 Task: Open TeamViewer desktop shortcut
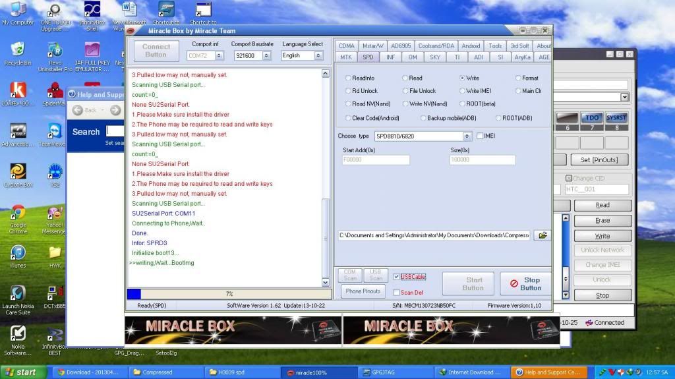click(x=55, y=135)
